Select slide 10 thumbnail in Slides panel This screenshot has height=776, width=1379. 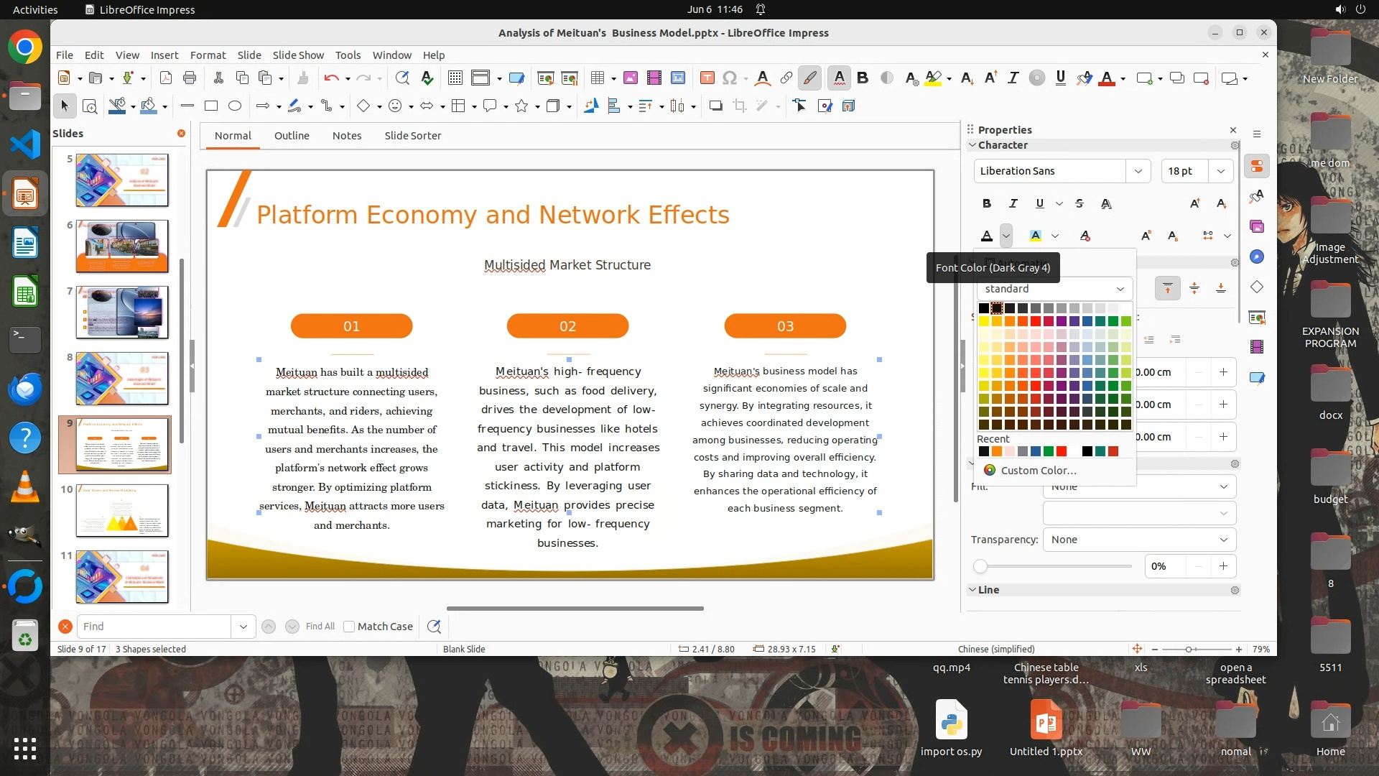(122, 510)
